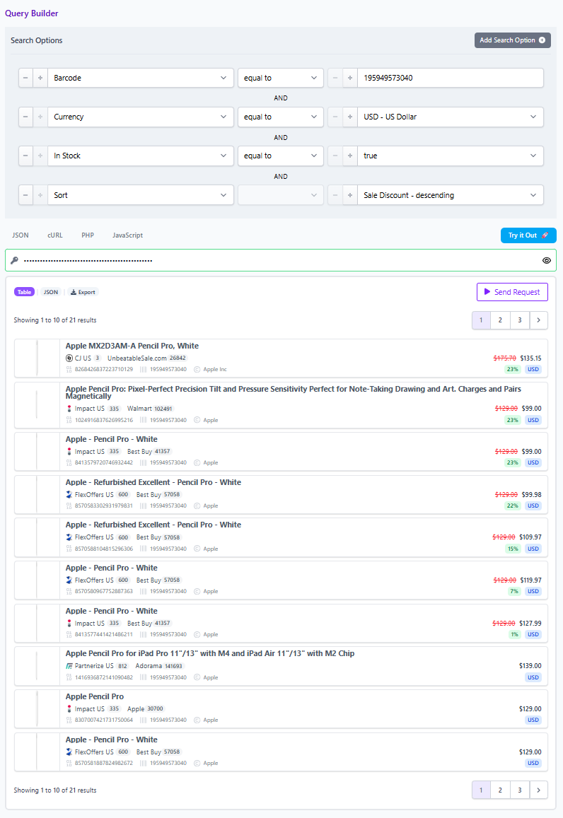Remove the Barcode search row with minus icon
The image size is (563, 818).
coord(25,78)
